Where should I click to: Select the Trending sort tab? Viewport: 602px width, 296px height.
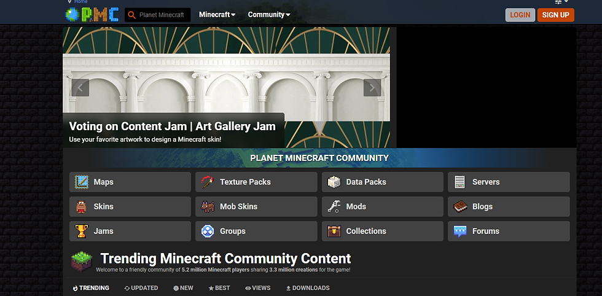91,288
